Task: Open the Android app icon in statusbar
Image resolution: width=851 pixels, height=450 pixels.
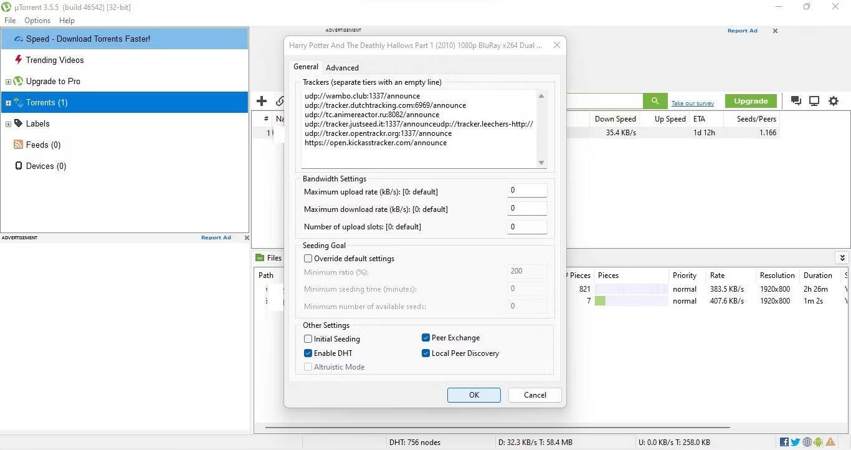Action: tap(817, 441)
